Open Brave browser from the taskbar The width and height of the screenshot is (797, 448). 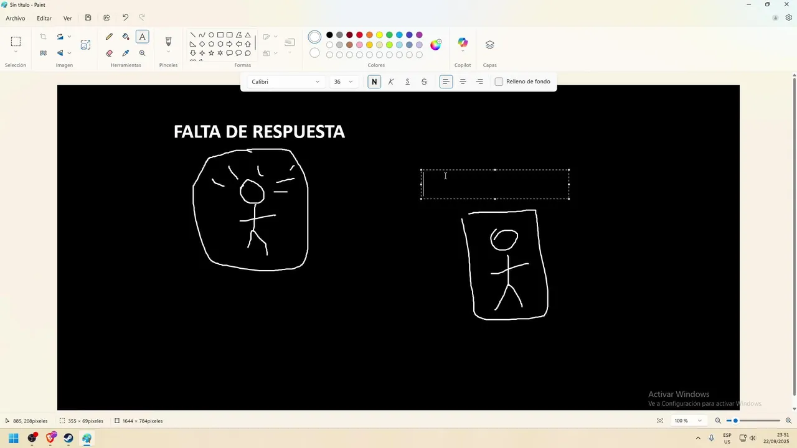click(x=50, y=439)
